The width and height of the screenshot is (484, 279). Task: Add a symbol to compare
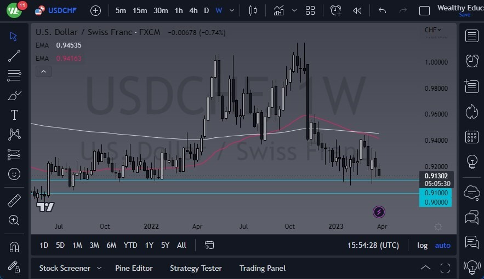point(96,11)
